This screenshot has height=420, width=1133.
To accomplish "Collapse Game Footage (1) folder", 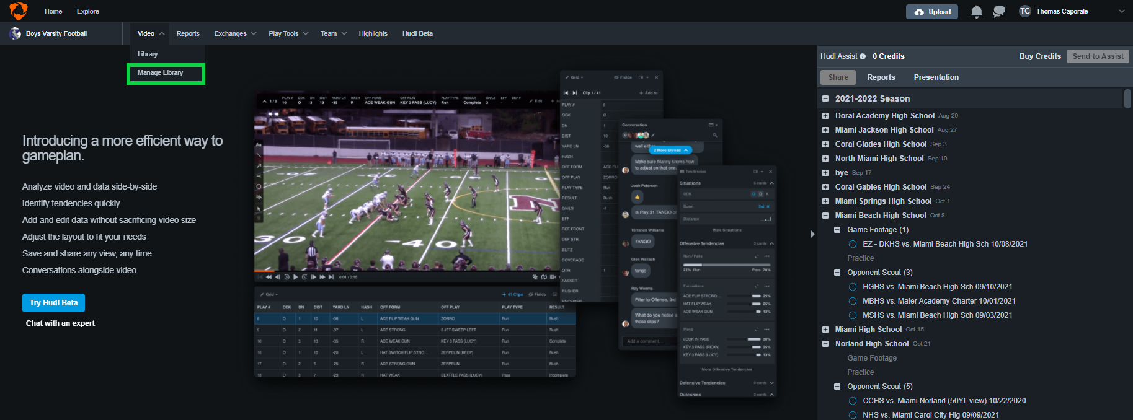I will point(837,230).
